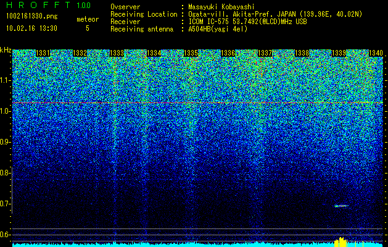Click the 1.1 kHz axis label
The width and height of the screenshot is (388, 247).
pyautogui.click(x=5, y=80)
